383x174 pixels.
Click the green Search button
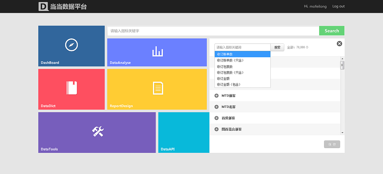click(x=332, y=31)
